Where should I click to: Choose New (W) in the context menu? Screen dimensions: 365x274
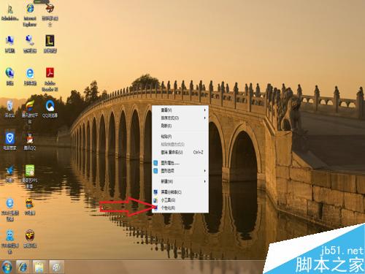[x=180, y=181]
